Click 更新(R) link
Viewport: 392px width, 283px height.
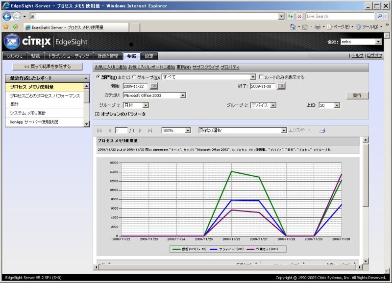click(x=183, y=67)
